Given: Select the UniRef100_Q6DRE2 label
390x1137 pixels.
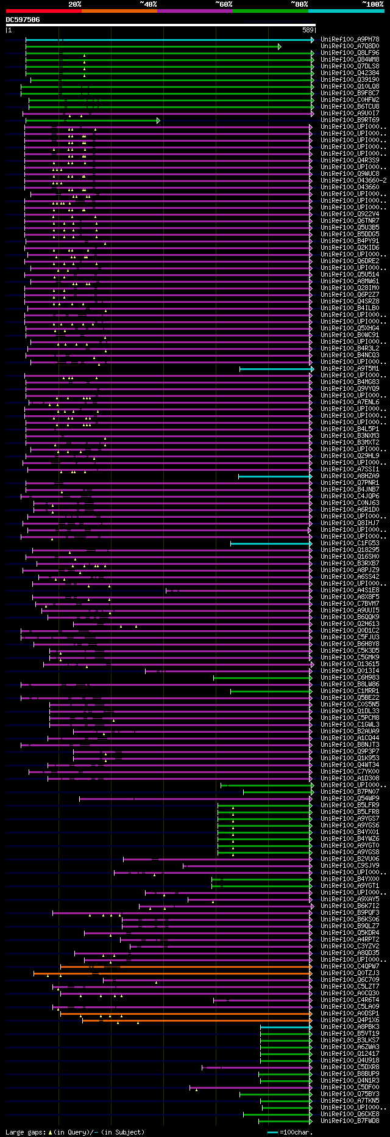Looking at the screenshot, I should coord(350,261).
